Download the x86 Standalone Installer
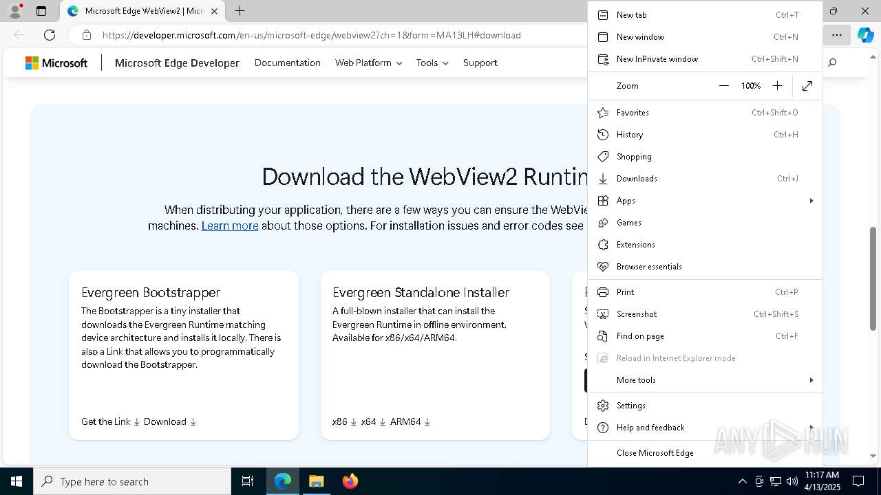 345,422
